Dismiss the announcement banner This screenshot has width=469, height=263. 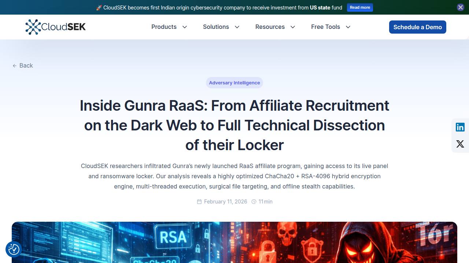pos(461,7)
